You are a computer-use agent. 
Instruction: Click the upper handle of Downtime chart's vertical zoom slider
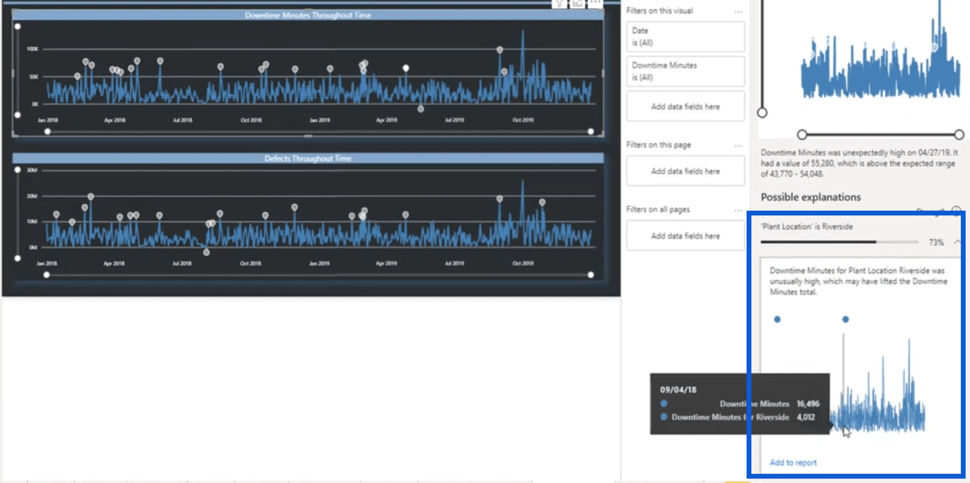click(x=18, y=27)
